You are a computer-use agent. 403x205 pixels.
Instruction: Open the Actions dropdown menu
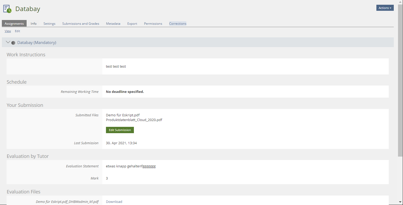tap(385, 8)
